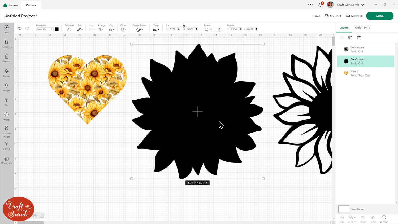Click the X position input field
This screenshot has height=224, width=398.
[234, 29]
